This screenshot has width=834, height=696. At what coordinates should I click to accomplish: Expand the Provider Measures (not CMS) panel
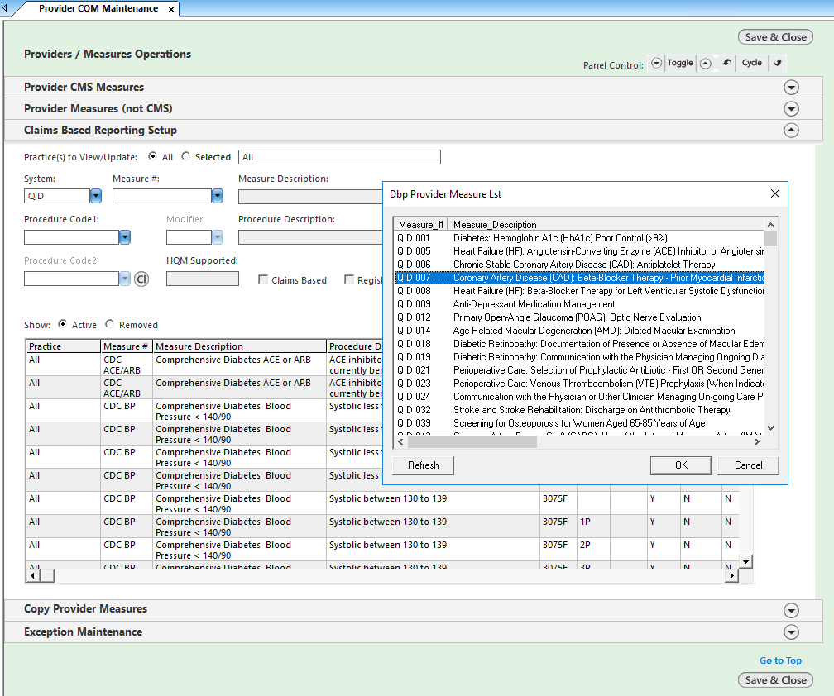pos(791,109)
